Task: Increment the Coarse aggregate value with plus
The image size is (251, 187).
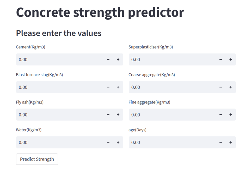Action: 230,87
